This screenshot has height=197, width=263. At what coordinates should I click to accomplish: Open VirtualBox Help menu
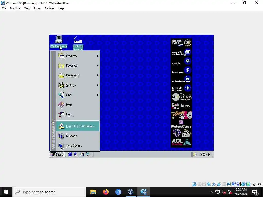[61, 8]
